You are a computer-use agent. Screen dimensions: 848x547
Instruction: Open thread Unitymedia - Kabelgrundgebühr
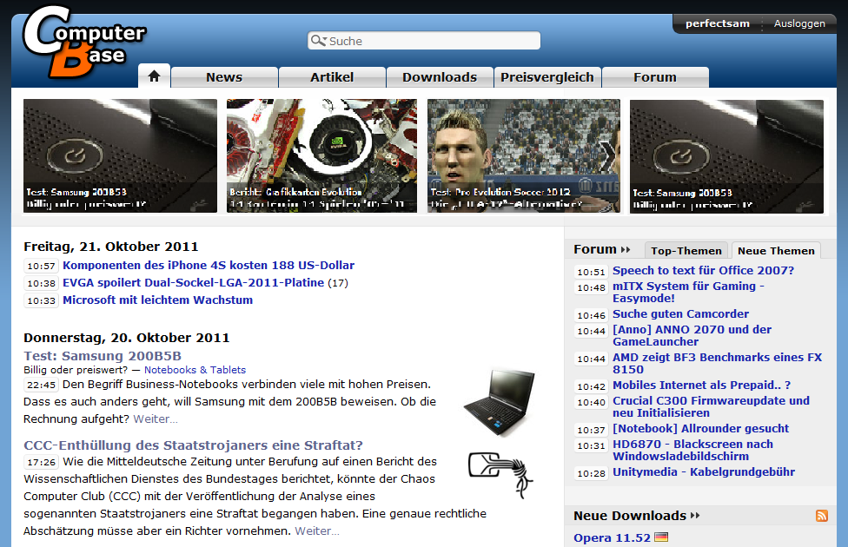click(704, 471)
